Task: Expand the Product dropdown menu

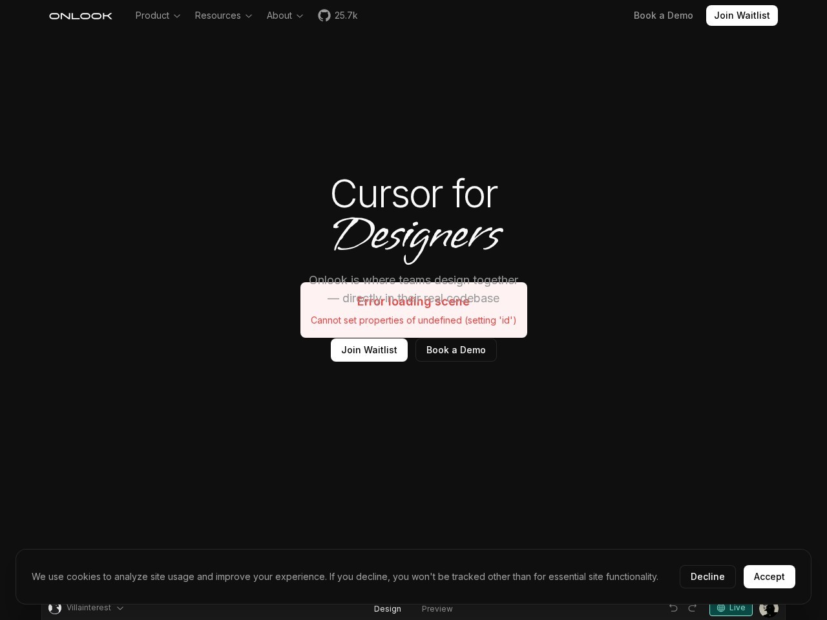Action: click(x=158, y=15)
